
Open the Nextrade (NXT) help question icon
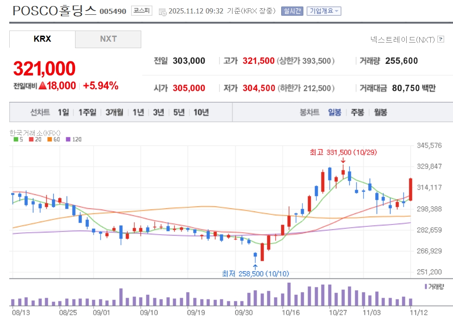[x=440, y=39]
